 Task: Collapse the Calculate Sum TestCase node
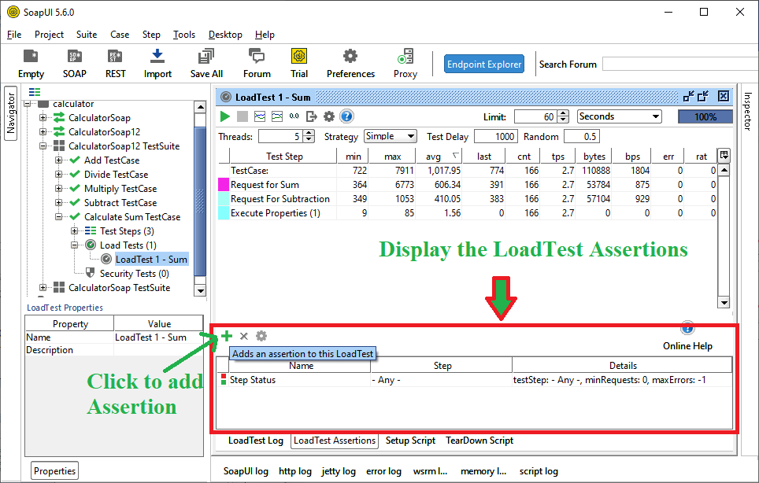[58, 216]
